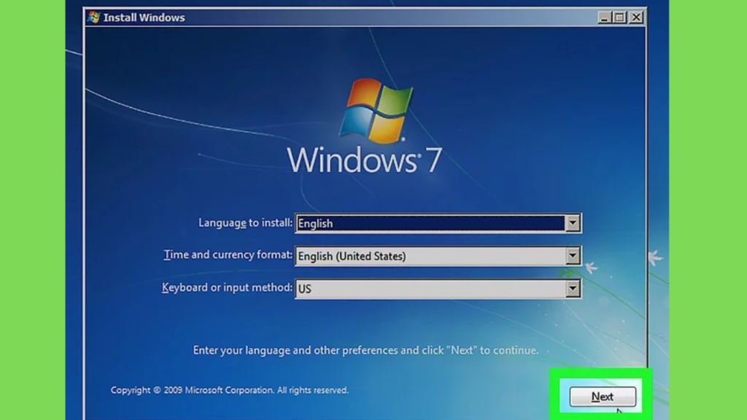Open the Language to install dropdown arrow
The image size is (747, 420).
coord(573,223)
